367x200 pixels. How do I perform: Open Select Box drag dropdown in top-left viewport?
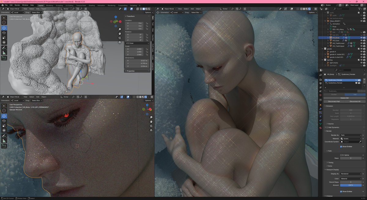tap(37, 13)
